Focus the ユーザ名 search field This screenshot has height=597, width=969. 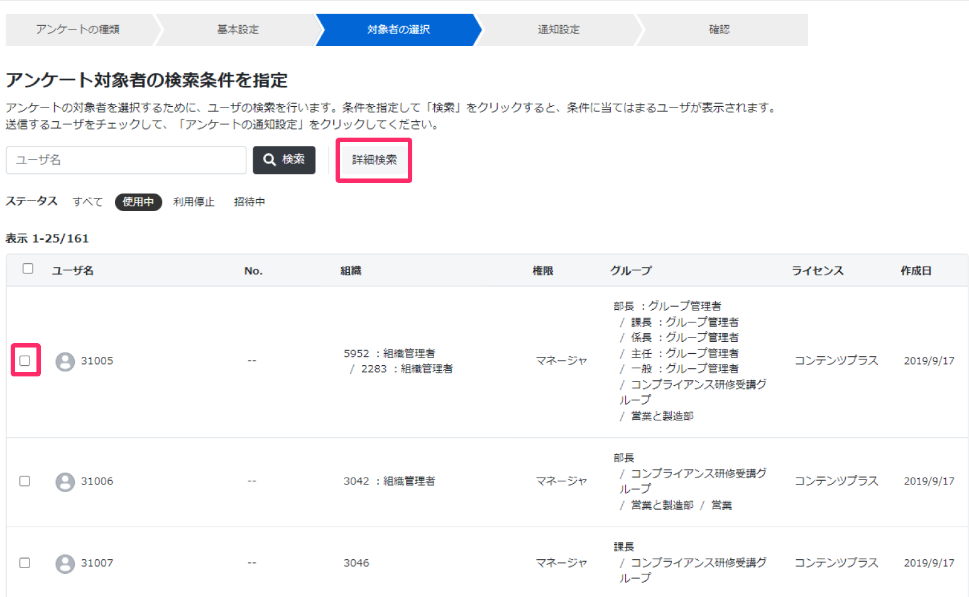tap(126, 160)
